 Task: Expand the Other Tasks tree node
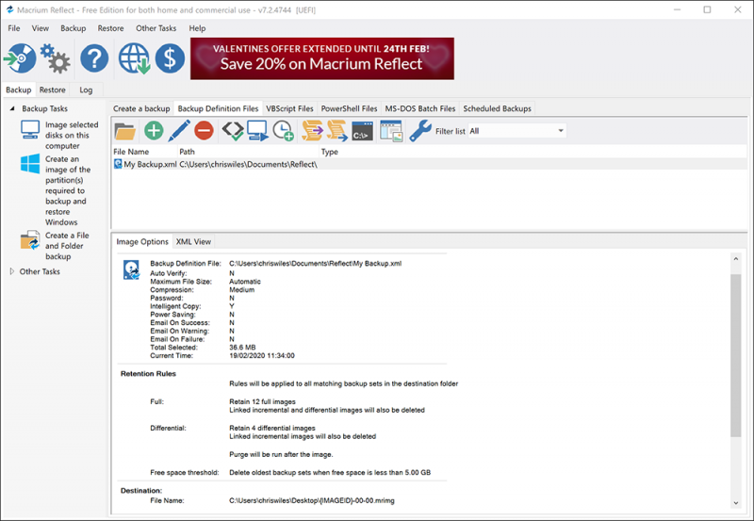(x=12, y=272)
